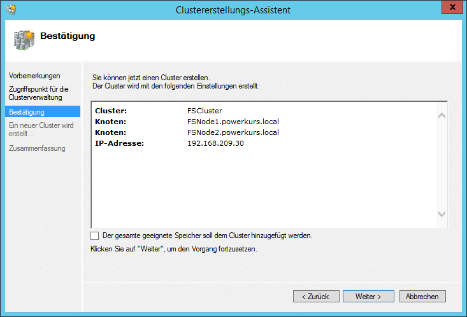Open Zugriffspunkt für die Clusterverwaltung step

(38, 93)
